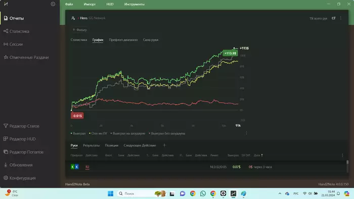Click the red -0.61$ graph label
This screenshot has width=354, height=199.
click(x=77, y=116)
